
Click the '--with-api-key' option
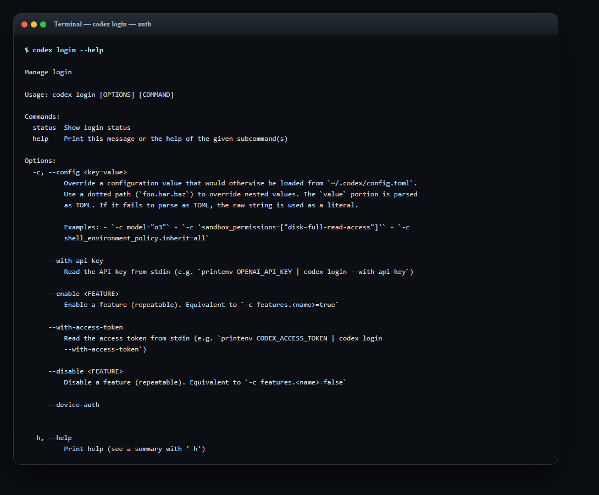coord(76,261)
